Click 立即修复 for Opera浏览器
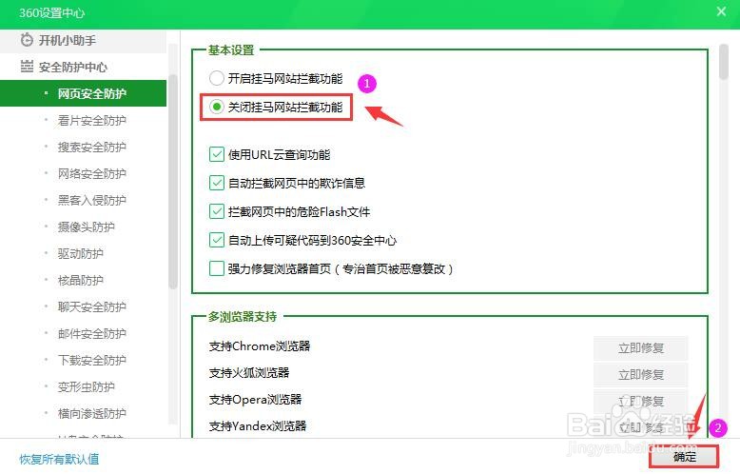 coord(641,402)
